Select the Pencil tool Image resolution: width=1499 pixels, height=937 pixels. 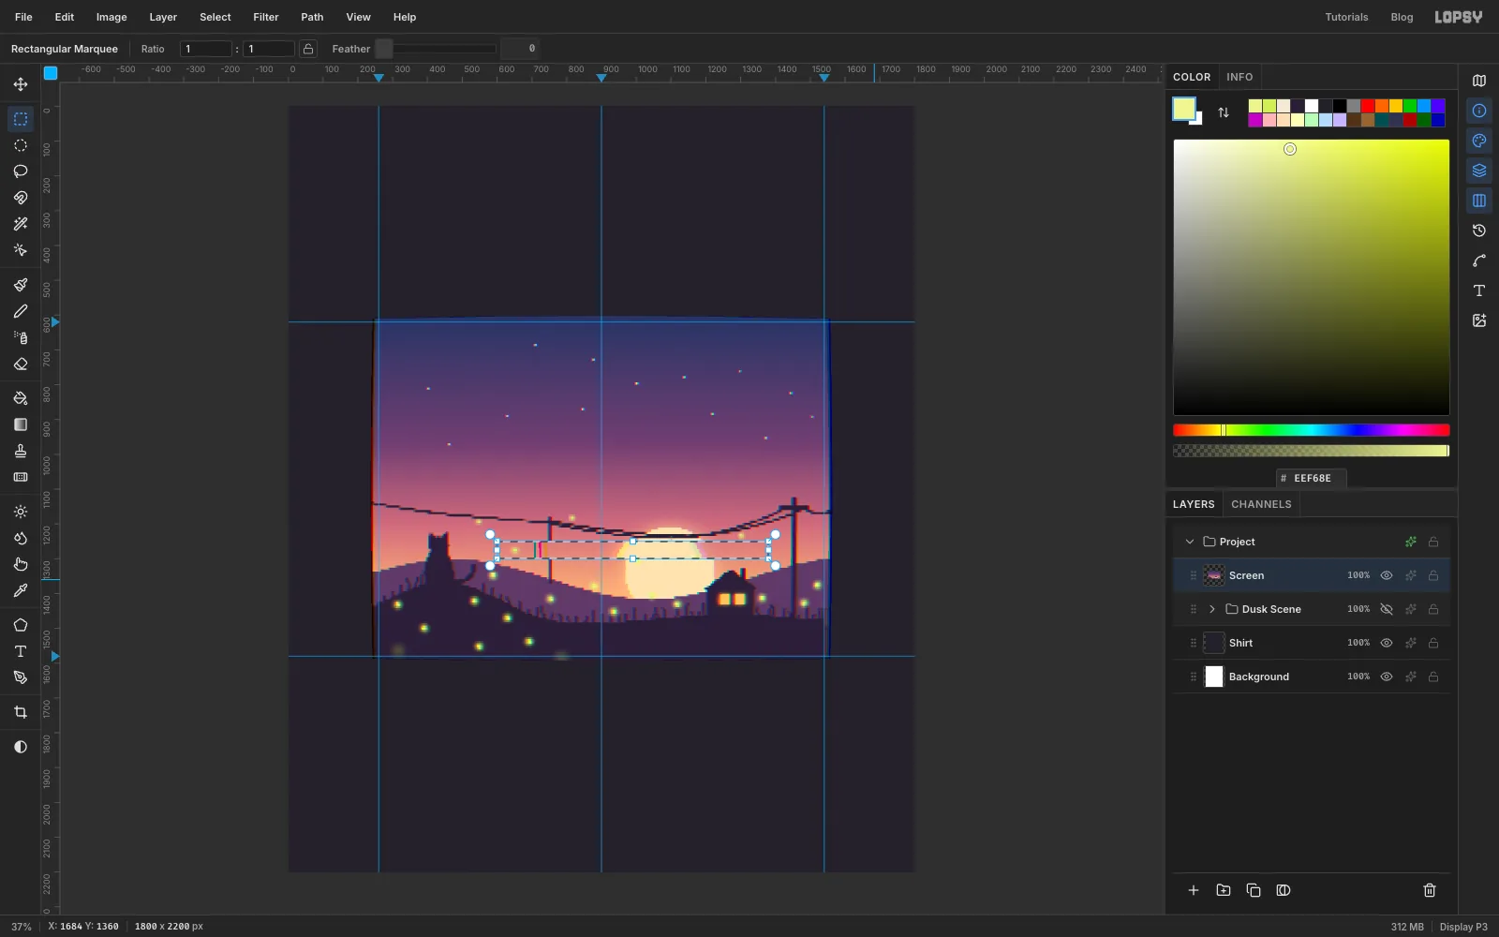tap(21, 311)
